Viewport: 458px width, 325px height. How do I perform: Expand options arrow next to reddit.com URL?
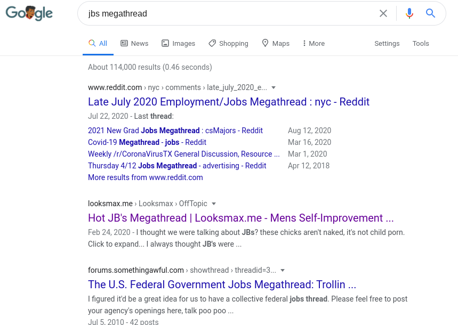[x=274, y=87]
